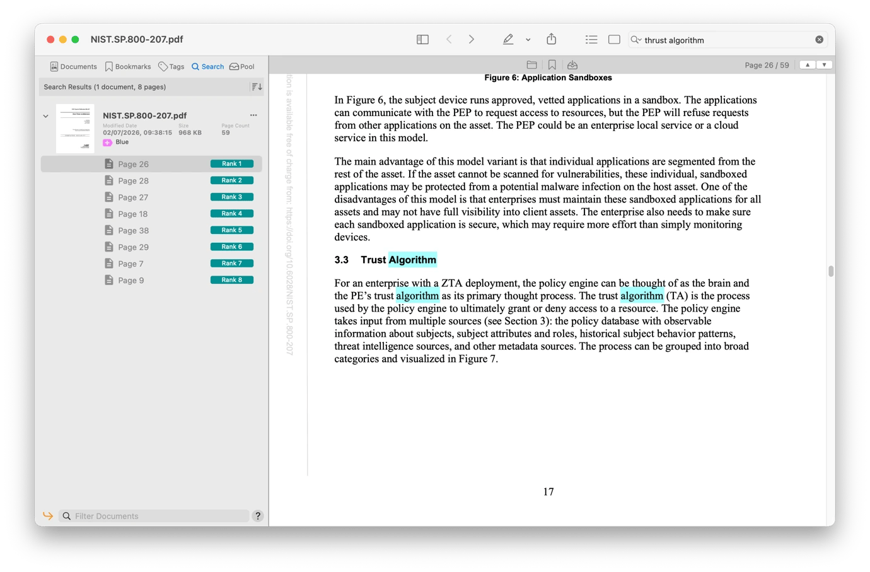Click the Rank 8 badge
Image resolution: width=870 pixels, height=572 pixels.
[232, 280]
